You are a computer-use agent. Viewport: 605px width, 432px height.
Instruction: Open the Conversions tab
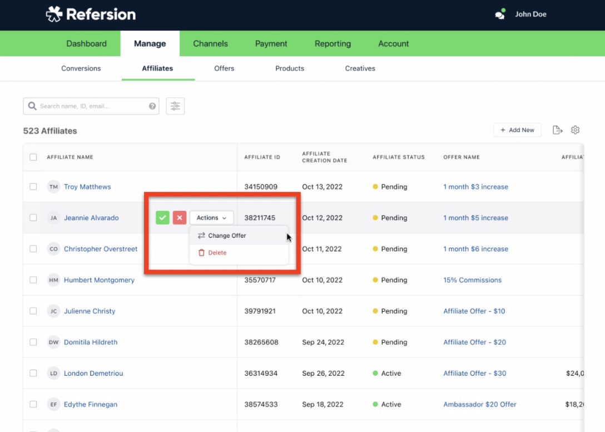coord(81,68)
